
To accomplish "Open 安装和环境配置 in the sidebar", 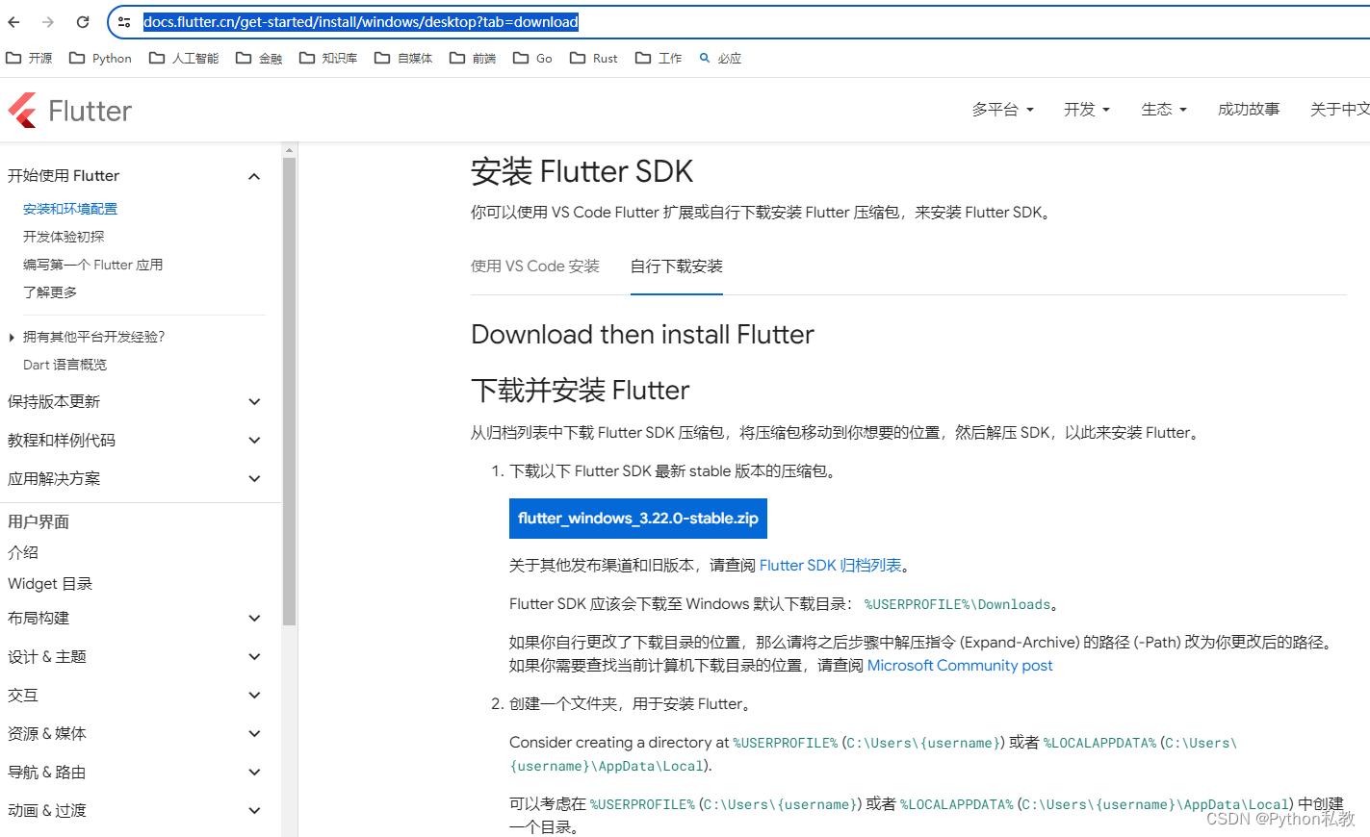I will point(70,209).
